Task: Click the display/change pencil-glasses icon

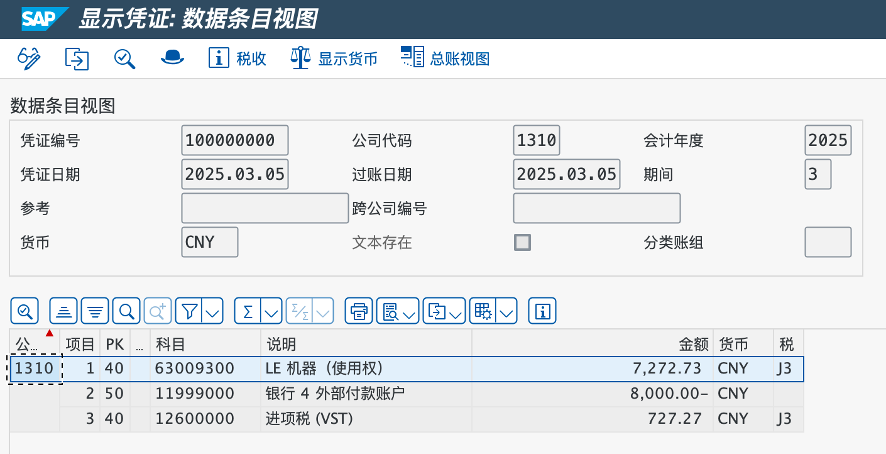Action: [x=29, y=58]
